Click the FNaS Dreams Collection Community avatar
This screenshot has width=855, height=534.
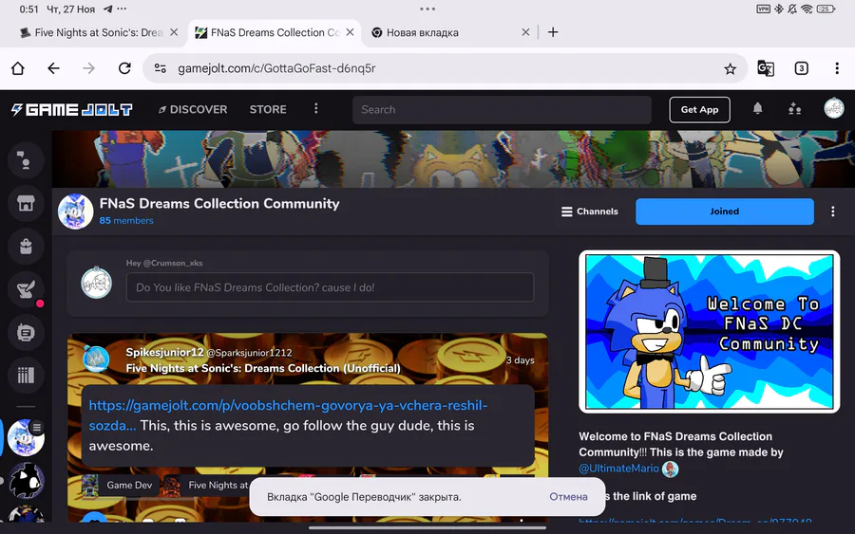(75, 212)
